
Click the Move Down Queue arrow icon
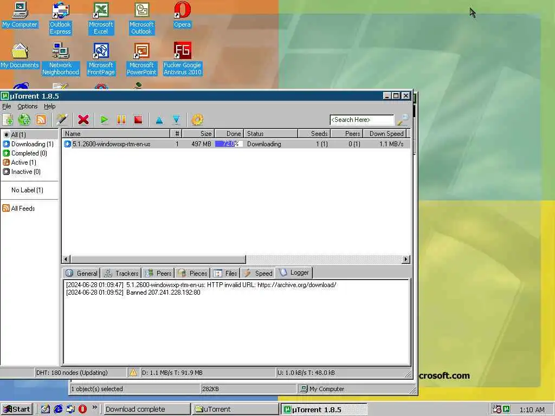(176, 120)
